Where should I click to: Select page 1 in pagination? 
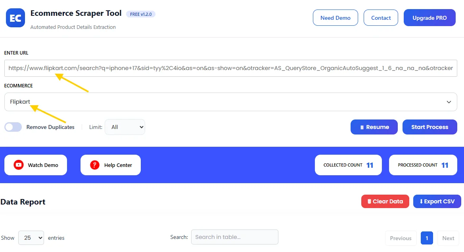pos(427,238)
